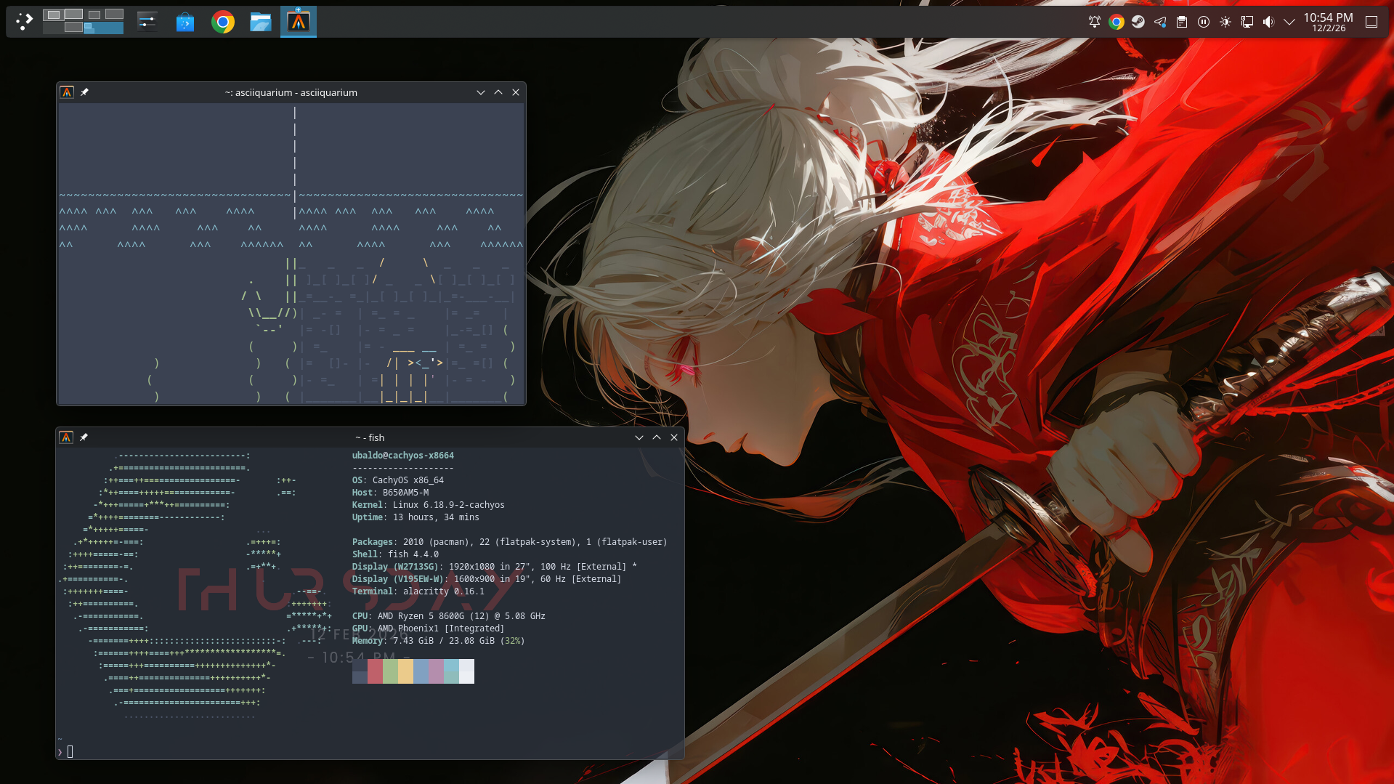Open the application launcher menu

[25, 22]
